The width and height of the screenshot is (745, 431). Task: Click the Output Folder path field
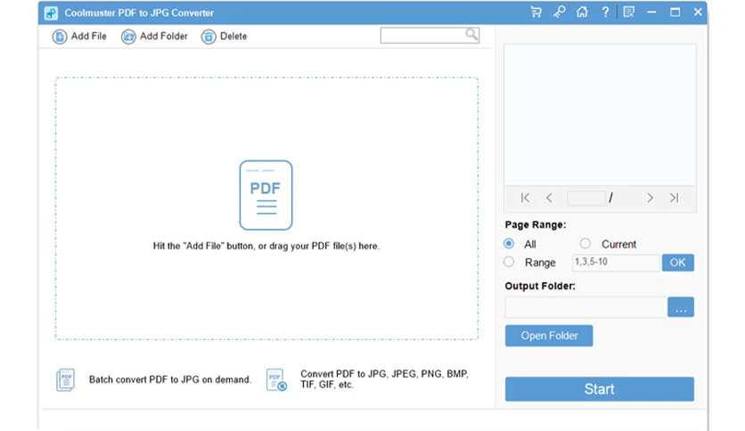585,307
